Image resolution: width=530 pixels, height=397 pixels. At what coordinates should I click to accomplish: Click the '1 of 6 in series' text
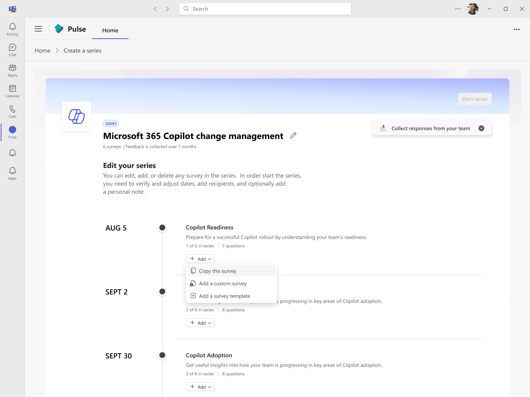click(x=200, y=246)
